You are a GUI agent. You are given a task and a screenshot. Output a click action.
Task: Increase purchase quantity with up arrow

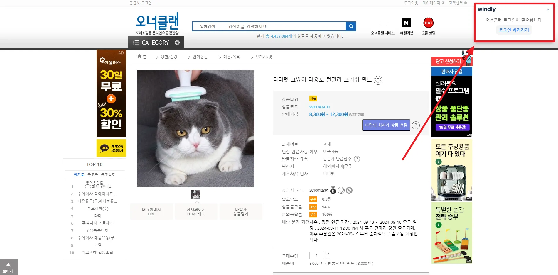[x=328, y=253]
